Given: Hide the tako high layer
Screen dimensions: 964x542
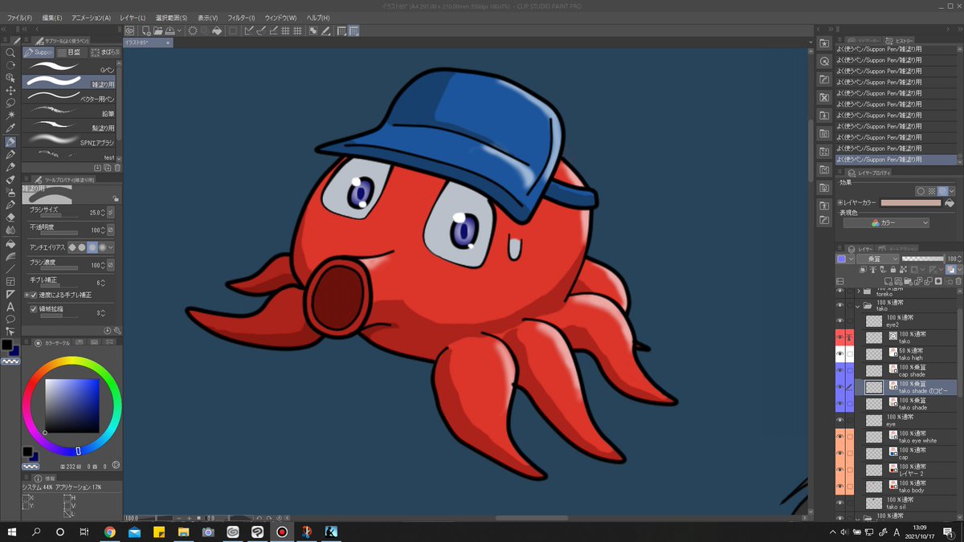Looking at the screenshot, I should tap(840, 354).
